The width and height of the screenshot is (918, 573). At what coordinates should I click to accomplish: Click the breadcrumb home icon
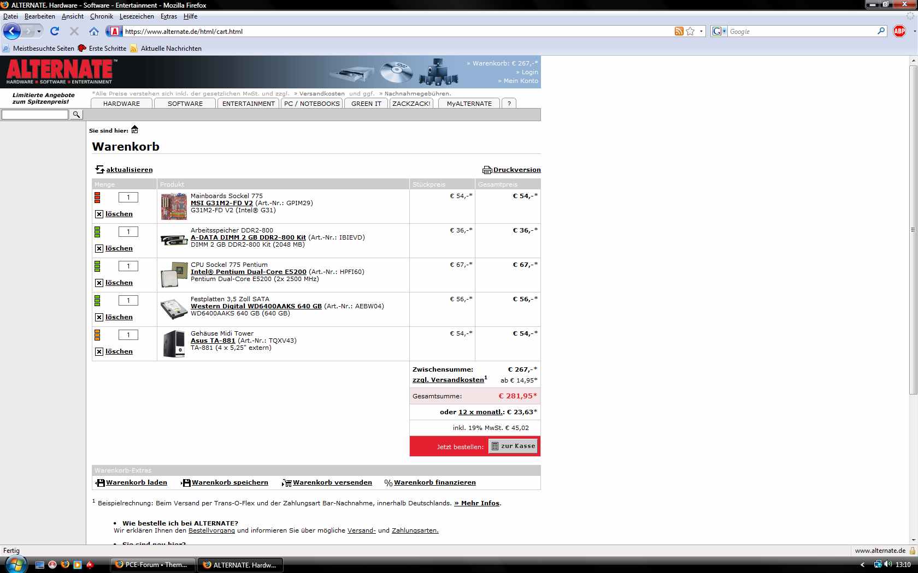[135, 130]
